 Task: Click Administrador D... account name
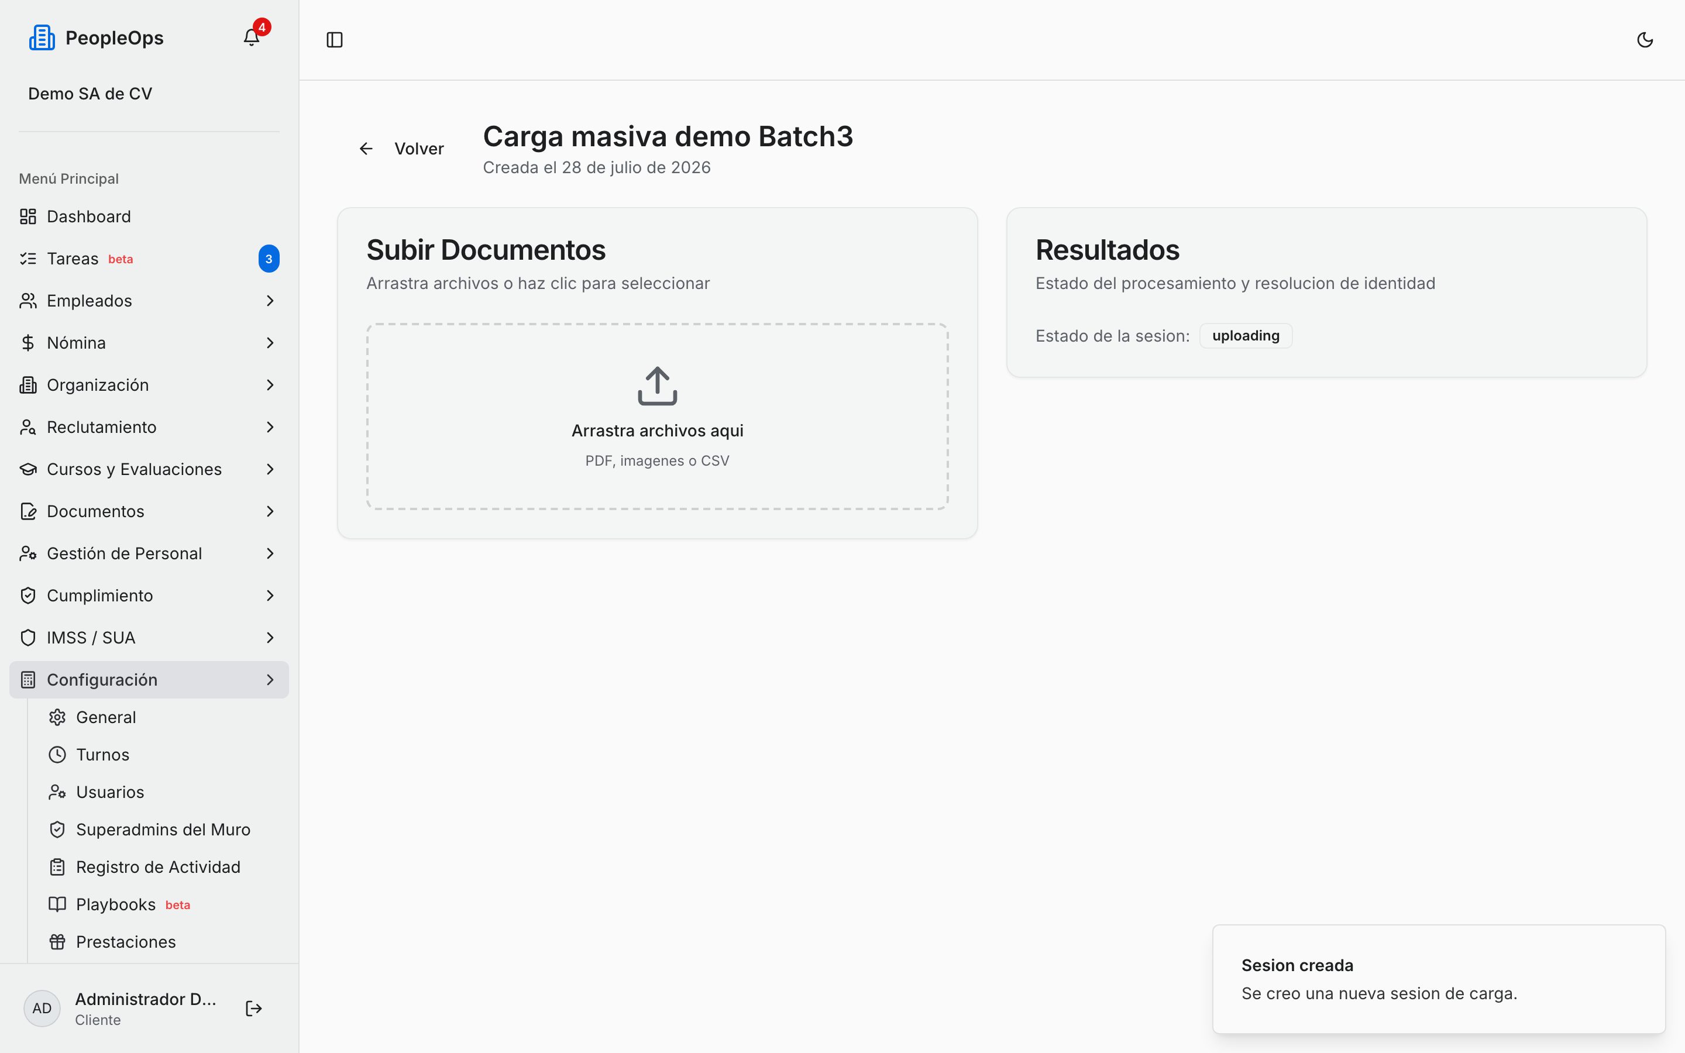tap(146, 999)
